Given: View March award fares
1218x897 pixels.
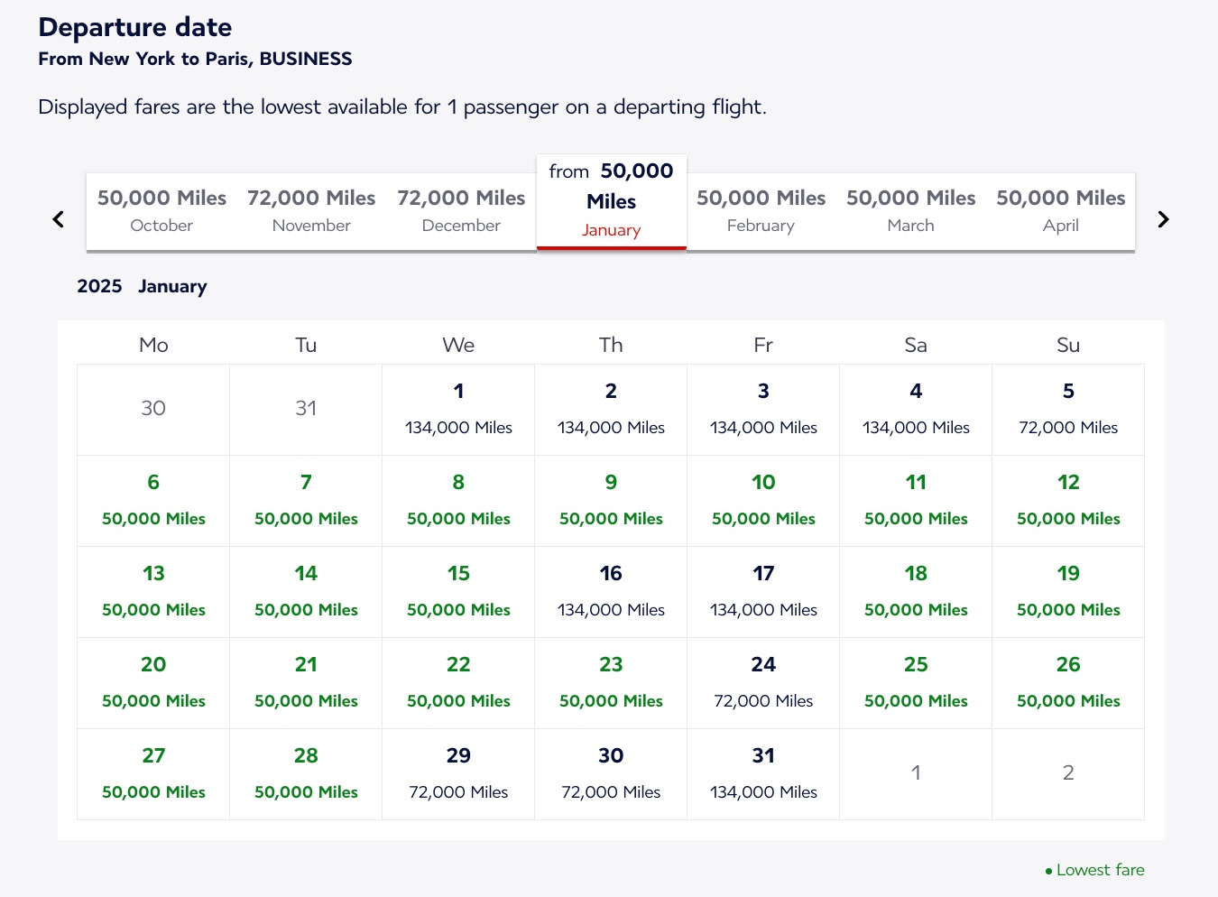Looking at the screenshot, I should click(910, 211).
